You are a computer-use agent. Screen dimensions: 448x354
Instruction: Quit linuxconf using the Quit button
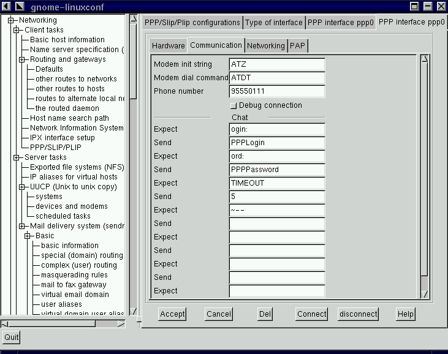point(11,337)
